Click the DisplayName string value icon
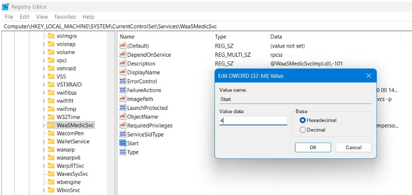The image size is (412, 195). (123, 72)
